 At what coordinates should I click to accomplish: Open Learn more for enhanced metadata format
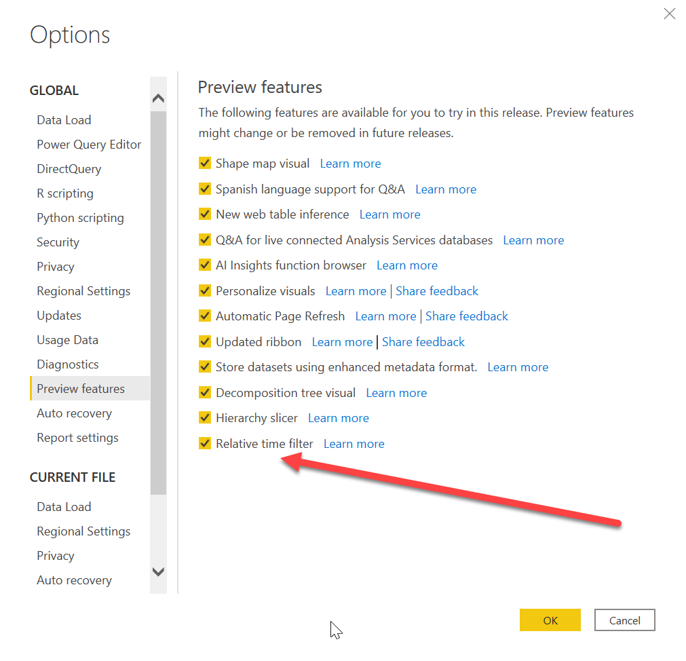pyautogui.click(x=518, y=367)
